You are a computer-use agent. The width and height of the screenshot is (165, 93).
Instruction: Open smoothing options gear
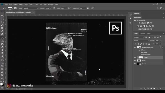[x=88, y=8]
